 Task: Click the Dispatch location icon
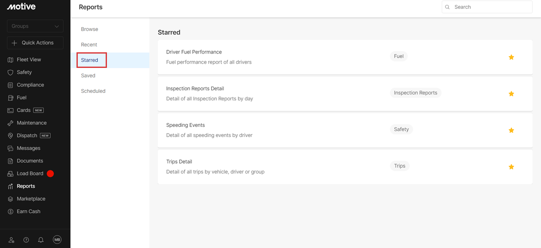click(x=11, y=136)
